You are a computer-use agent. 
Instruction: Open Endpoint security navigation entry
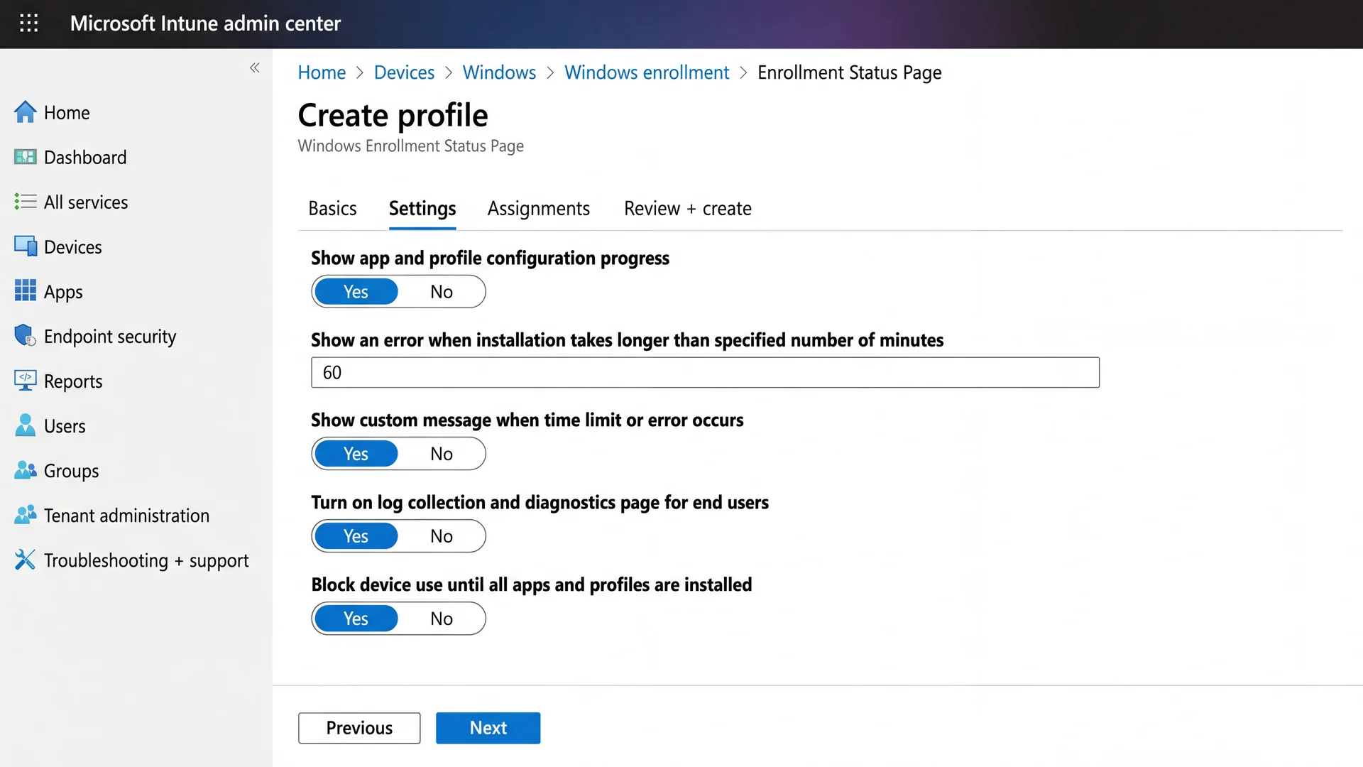(110, 336)
